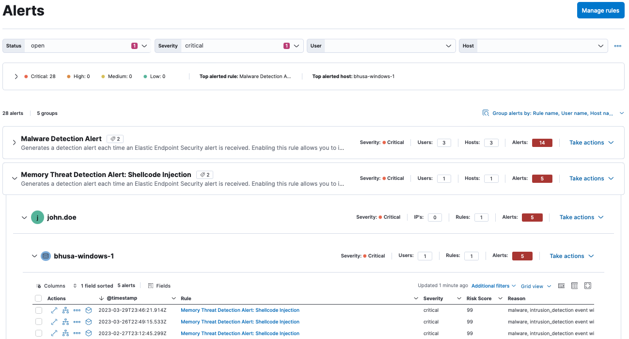Open Take actions for Malware Detection Alert
629x339 pixels.
(592, 143)
